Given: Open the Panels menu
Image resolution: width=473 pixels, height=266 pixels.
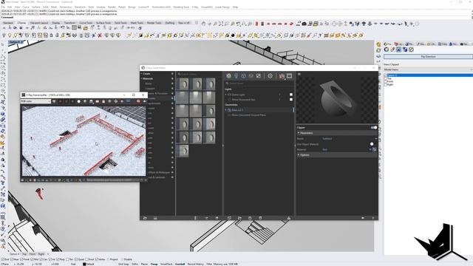Looking at the screenshot, I should (122, 7).
